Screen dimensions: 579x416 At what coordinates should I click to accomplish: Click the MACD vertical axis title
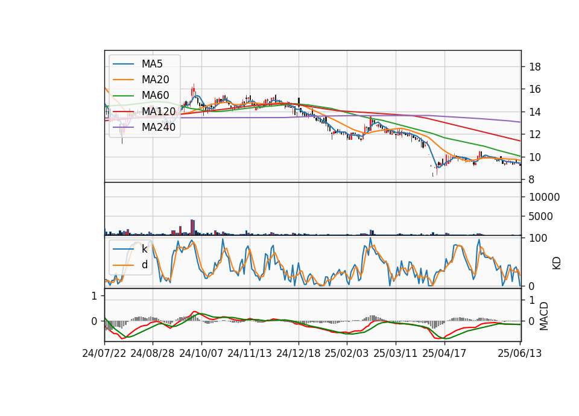coord(543,316)
